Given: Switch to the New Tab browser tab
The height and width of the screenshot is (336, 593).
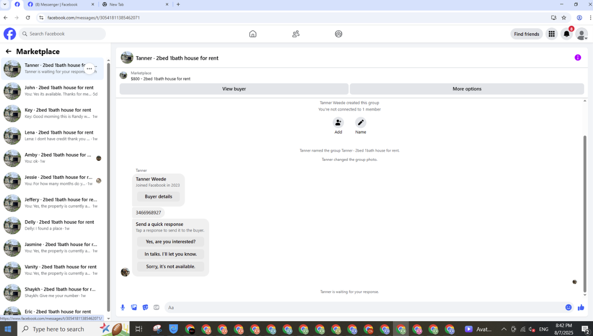Looking at the screenshot, I should point(135,4).
